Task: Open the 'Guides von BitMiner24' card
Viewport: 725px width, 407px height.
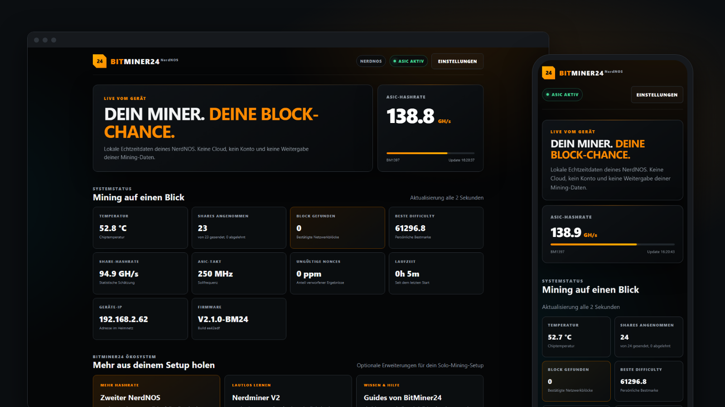Action: pyautogui.click(x=420, y=391)
